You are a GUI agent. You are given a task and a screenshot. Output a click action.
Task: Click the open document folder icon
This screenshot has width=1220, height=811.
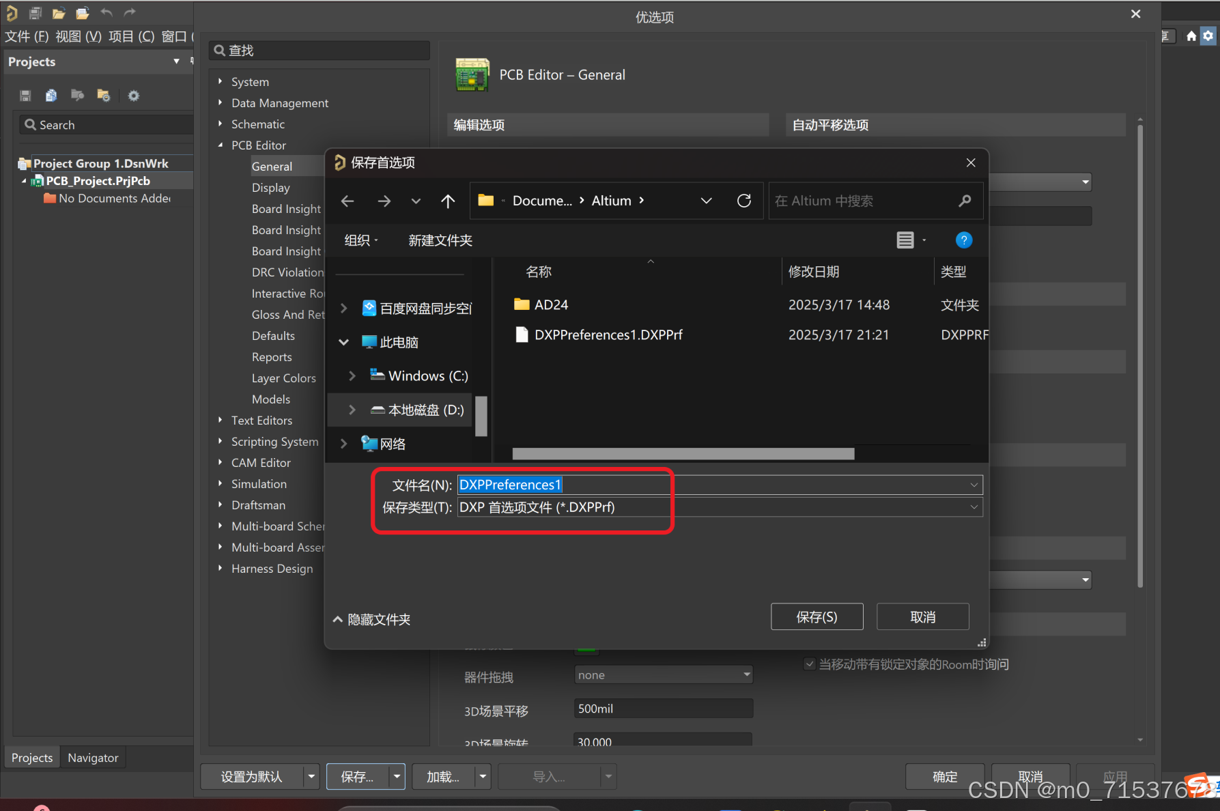point(59,12)
